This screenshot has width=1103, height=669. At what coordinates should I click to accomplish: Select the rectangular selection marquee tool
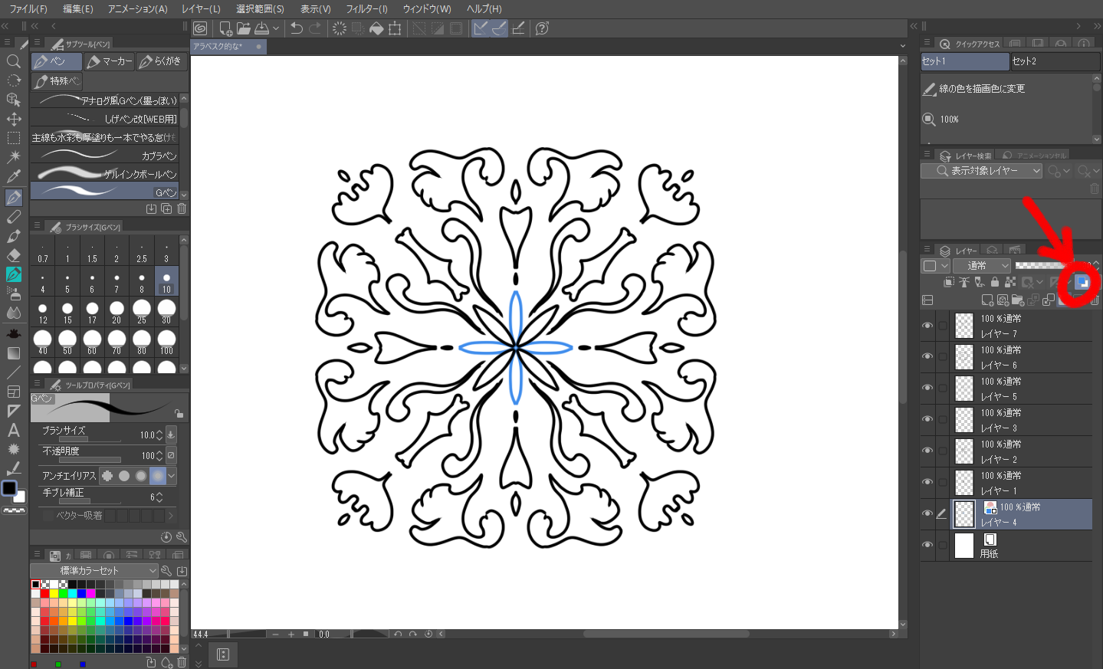tap(13, 138)
